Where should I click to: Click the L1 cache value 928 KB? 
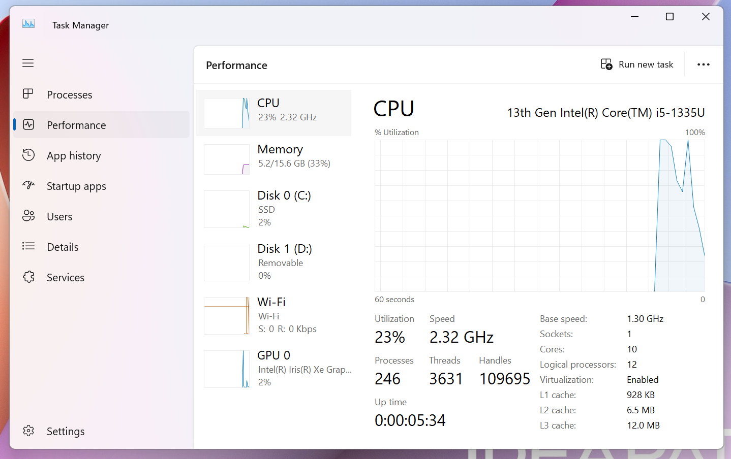tap(641, 395)
